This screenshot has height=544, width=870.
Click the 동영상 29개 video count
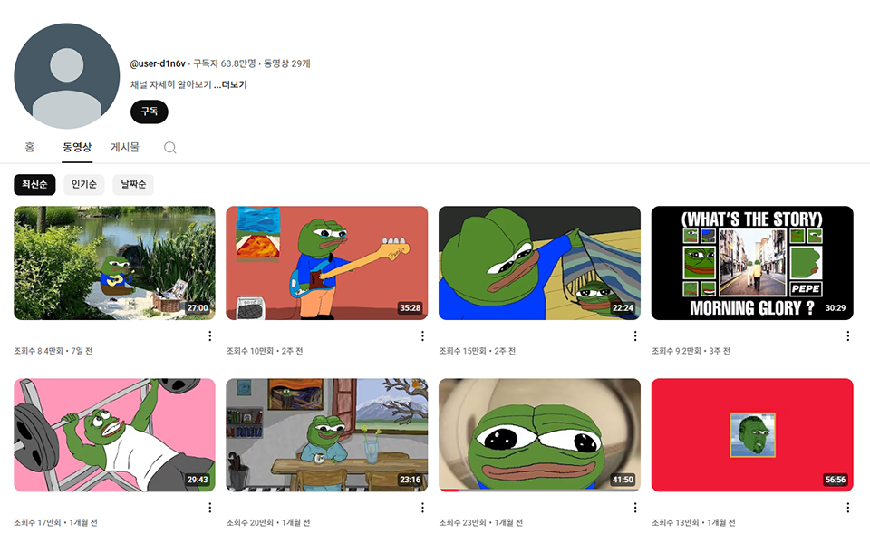click(x=287, y=63)
